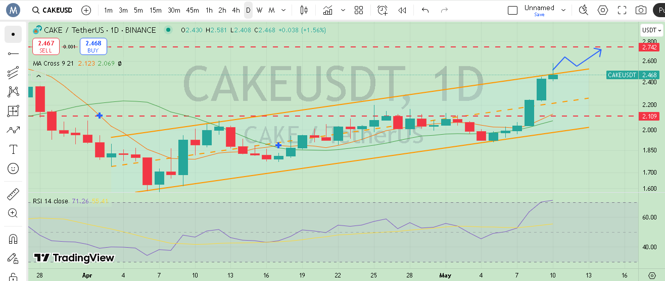Open chart settings hexagon icon
This screenshot has width=665, height=281.
click(603, 10)
